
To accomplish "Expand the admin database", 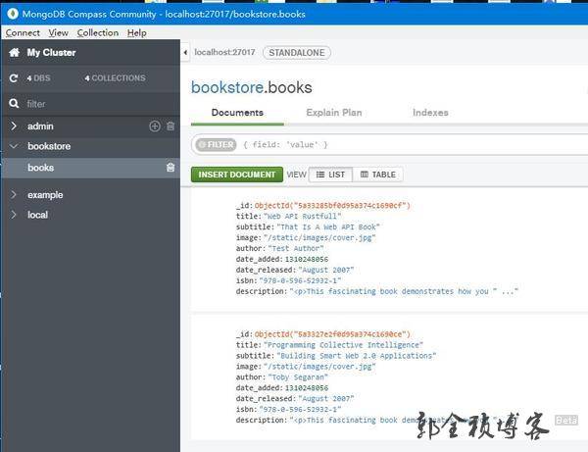I will click(14, 126).
